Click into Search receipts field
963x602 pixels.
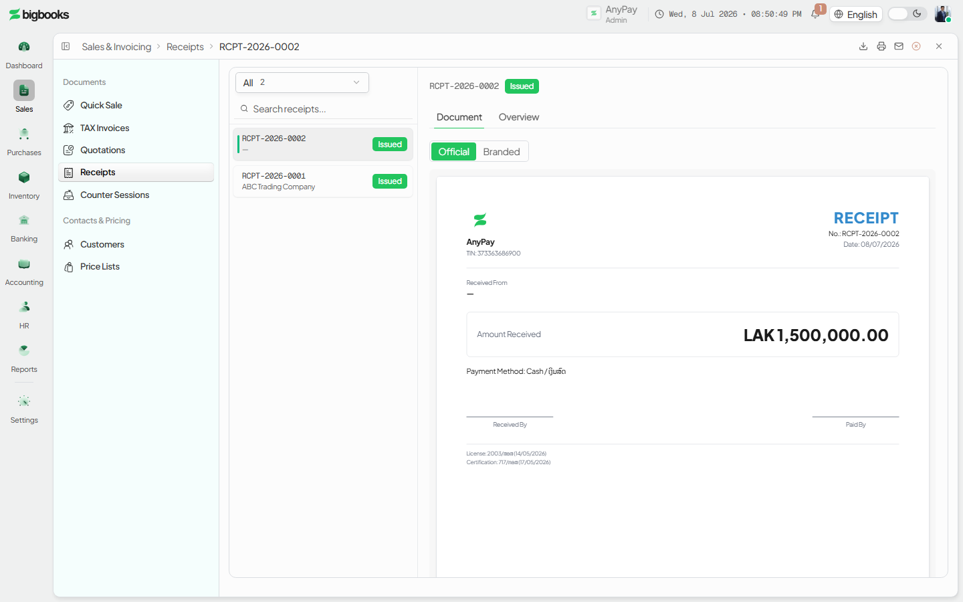click(x=324, y=109)
